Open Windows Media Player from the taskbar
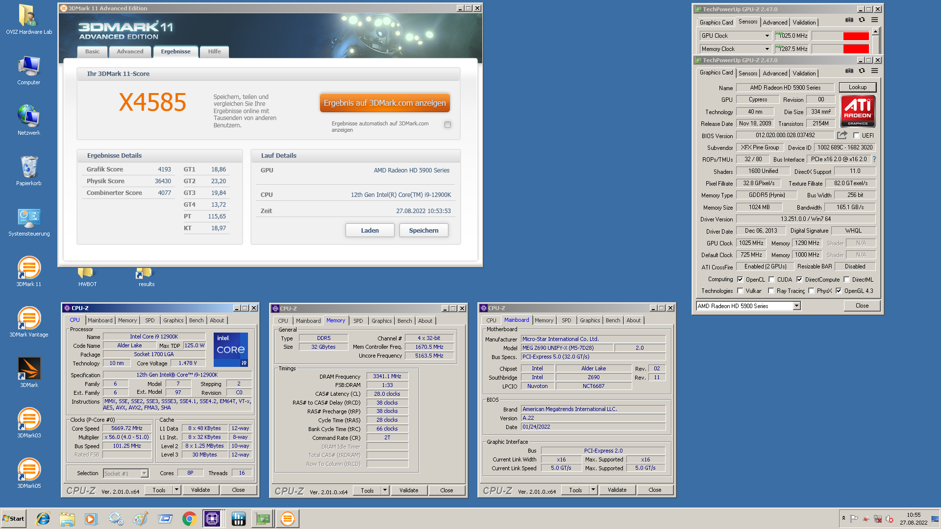941x529 pixels. (91, 519)
